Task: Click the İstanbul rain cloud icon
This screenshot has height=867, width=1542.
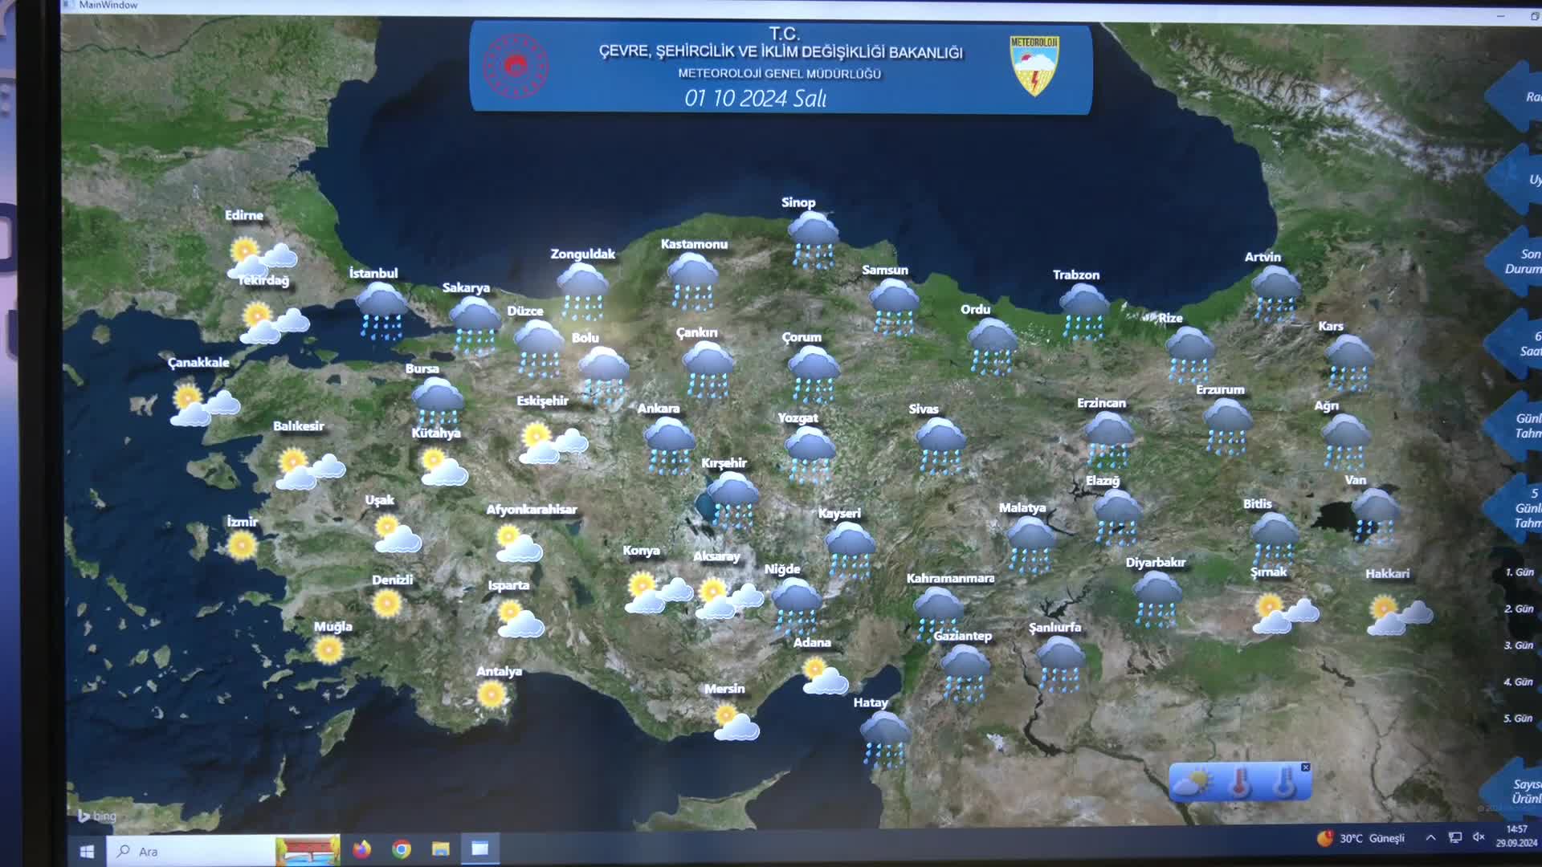Action: pos(382,312)
